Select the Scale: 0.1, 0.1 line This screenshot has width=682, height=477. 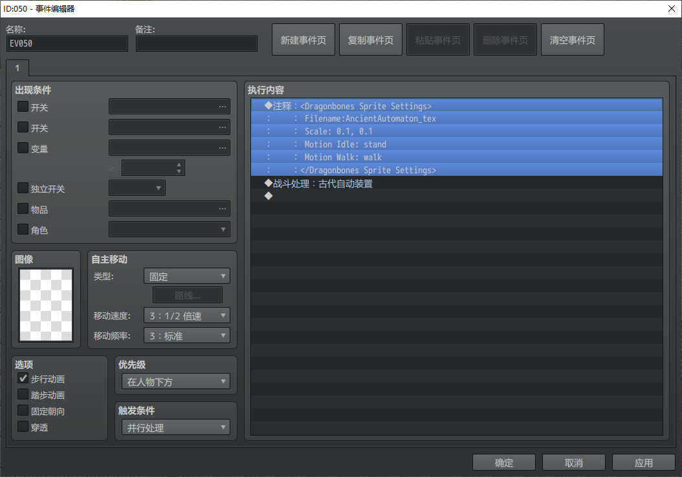pos(457,131)
